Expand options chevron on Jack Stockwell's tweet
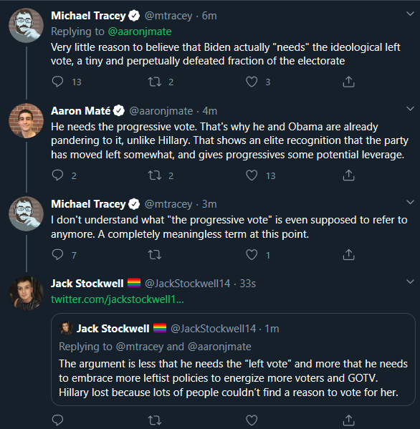The height and width of the screenshot is (429, 420). click(410, 281)
